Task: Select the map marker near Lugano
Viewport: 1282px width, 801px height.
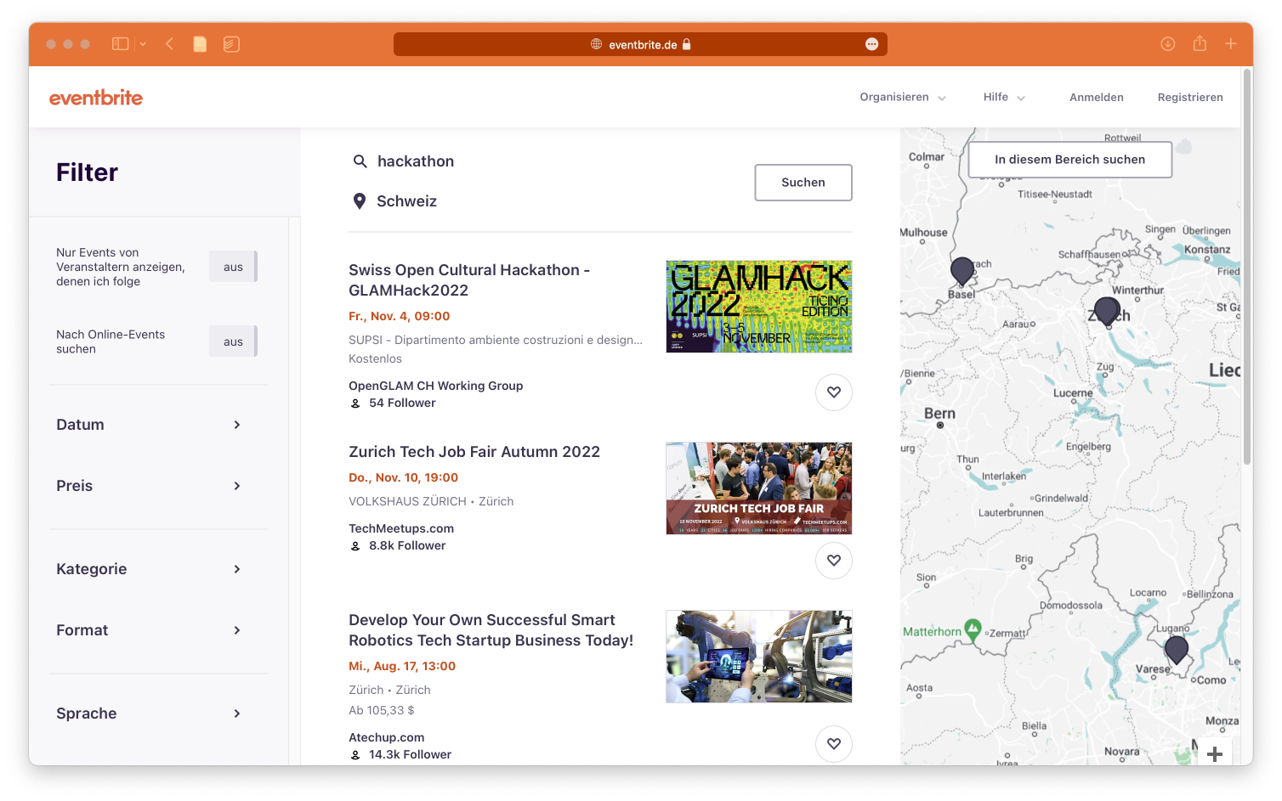Action: [x=1176, y=650]
